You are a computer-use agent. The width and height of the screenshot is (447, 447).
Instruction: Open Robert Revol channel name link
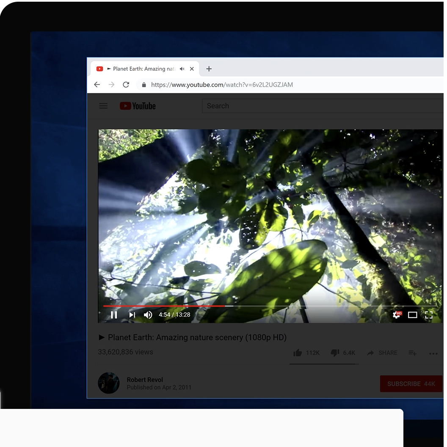pyautogui.click(x=145, y=380)
